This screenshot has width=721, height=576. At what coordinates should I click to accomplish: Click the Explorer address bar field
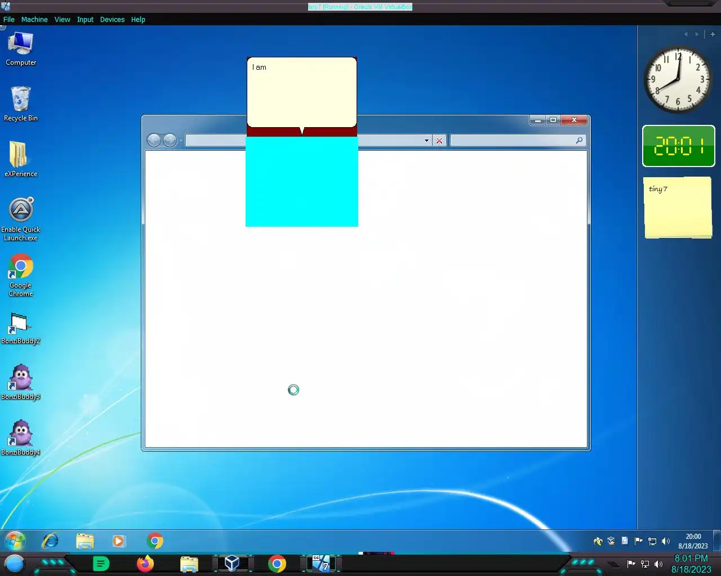309,140
